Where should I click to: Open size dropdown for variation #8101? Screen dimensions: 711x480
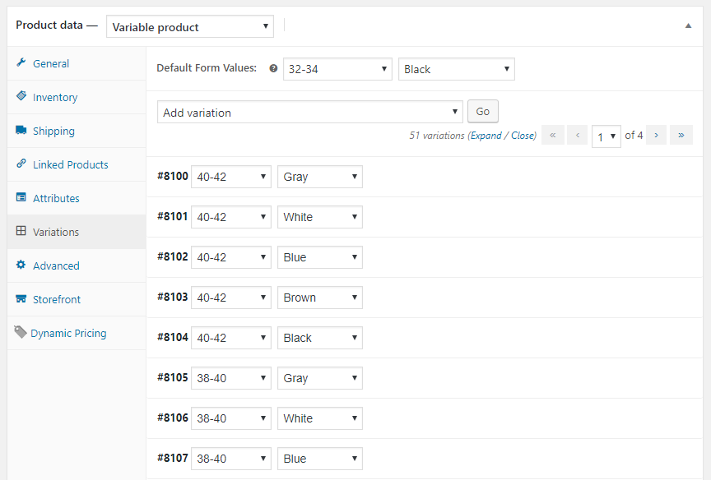pyautogui.click(x=231, y=217)
